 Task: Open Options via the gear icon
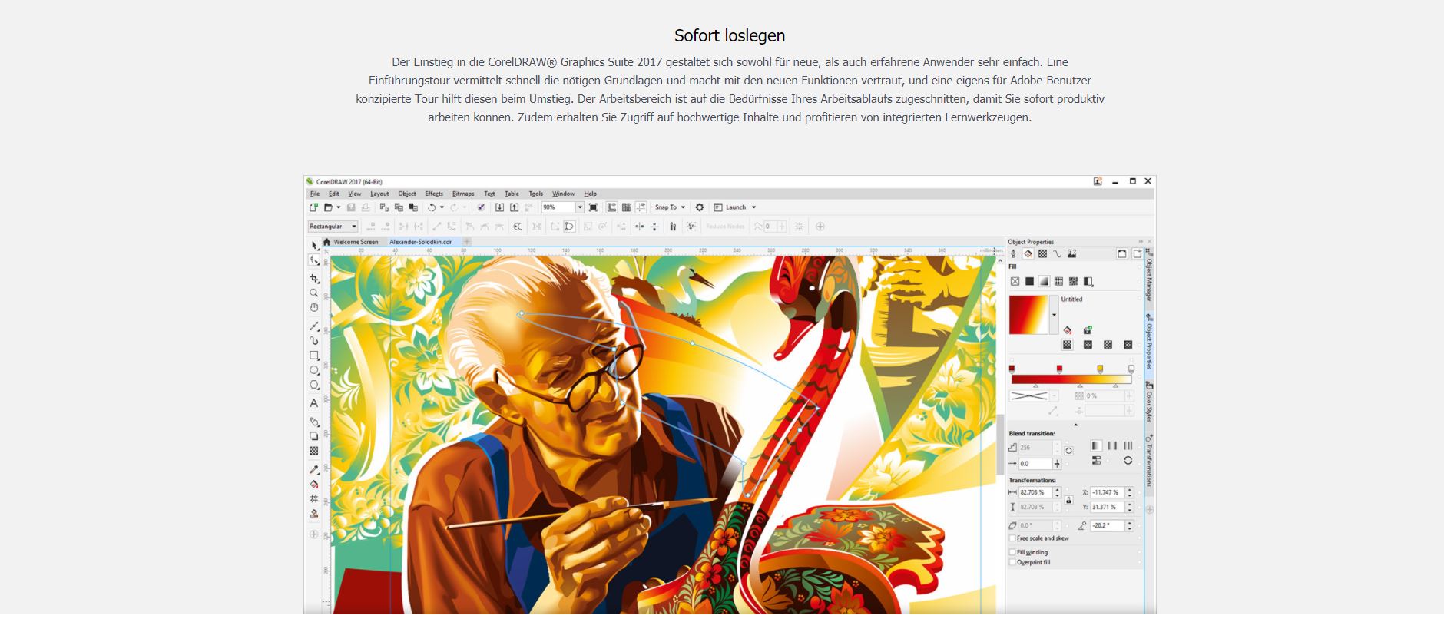(x=700, y=207)
